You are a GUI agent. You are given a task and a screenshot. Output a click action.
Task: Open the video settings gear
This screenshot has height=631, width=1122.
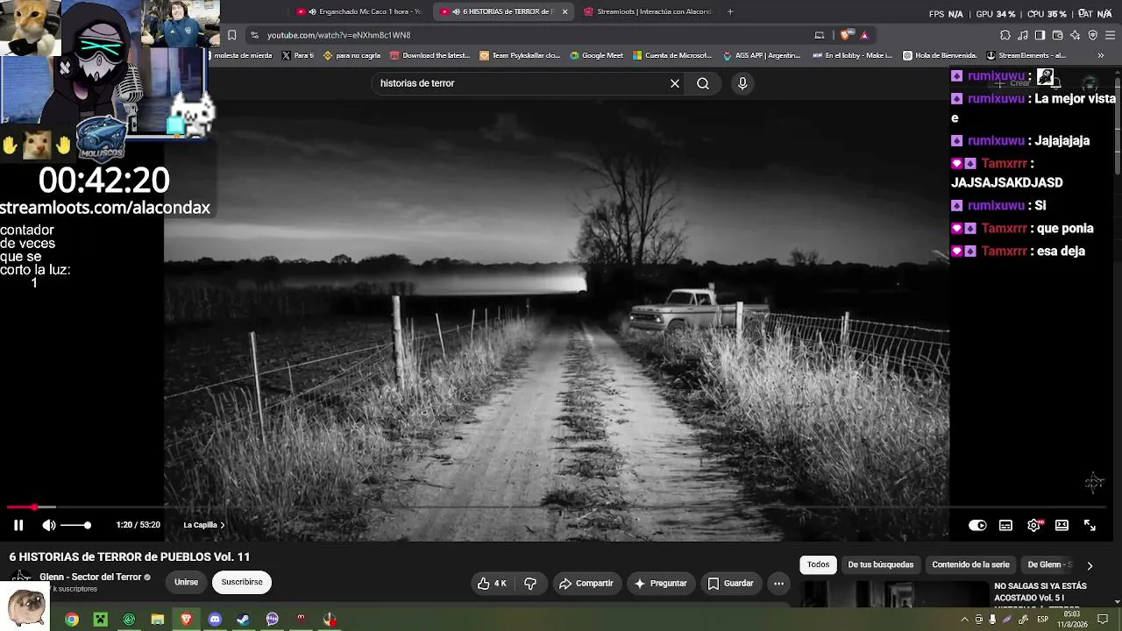(x=1033, y=525)
